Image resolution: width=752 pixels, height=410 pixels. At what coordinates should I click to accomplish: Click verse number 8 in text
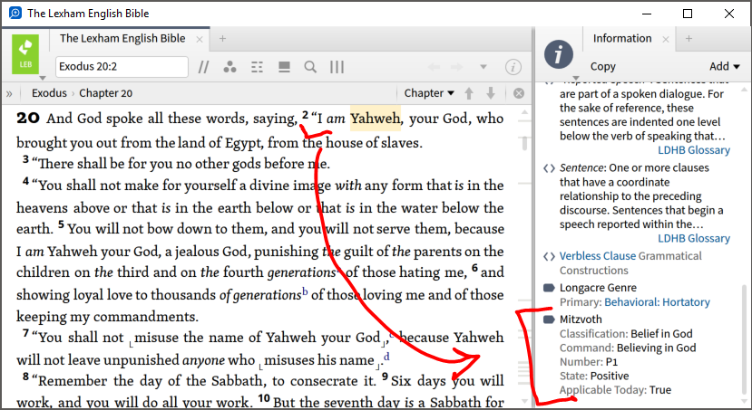(25, 376)
